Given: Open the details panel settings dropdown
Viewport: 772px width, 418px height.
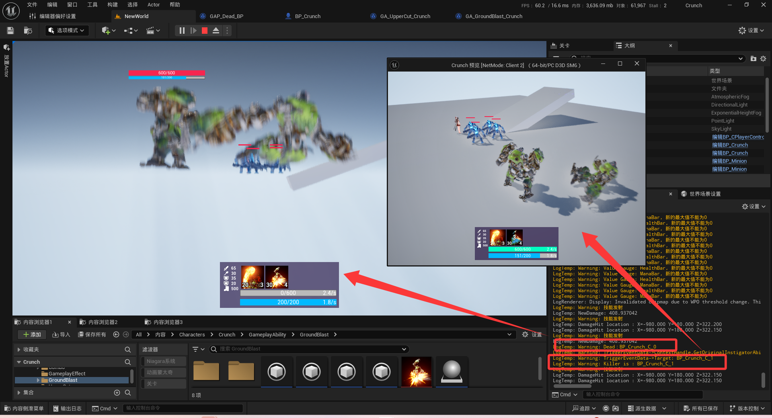Looking at the screenshot, I should [x=754, y=207].
